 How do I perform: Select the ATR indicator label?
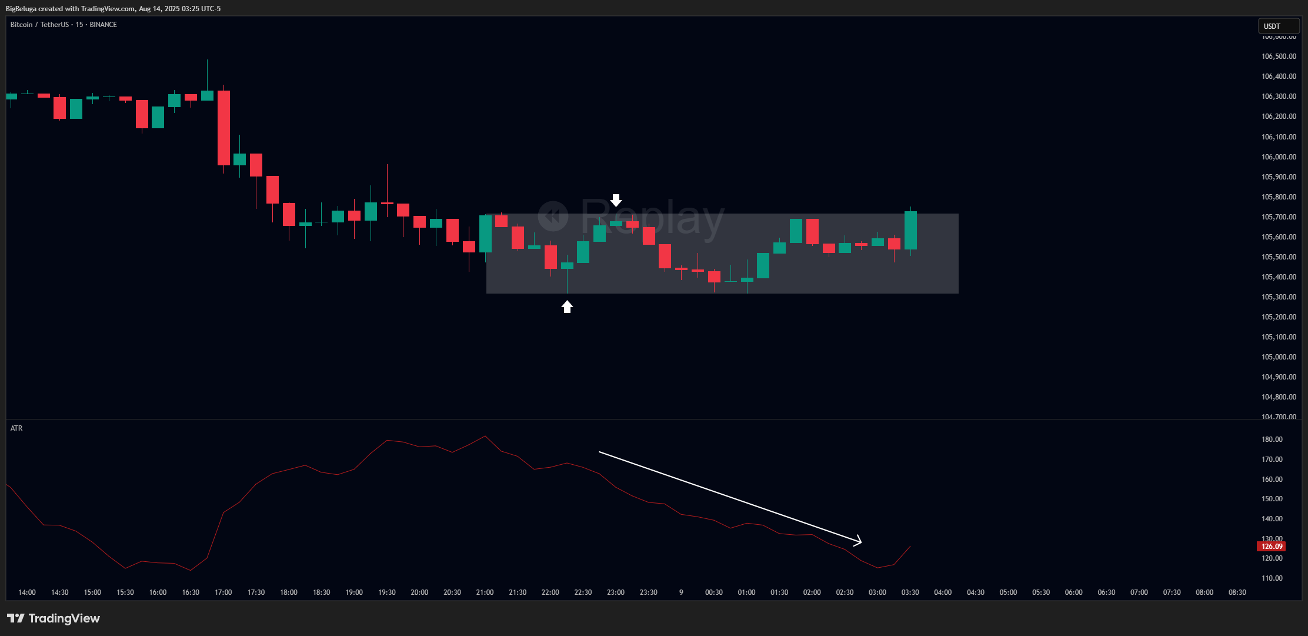[x=16, y=428]
